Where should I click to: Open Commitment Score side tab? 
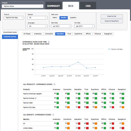[x=10, y=32]
